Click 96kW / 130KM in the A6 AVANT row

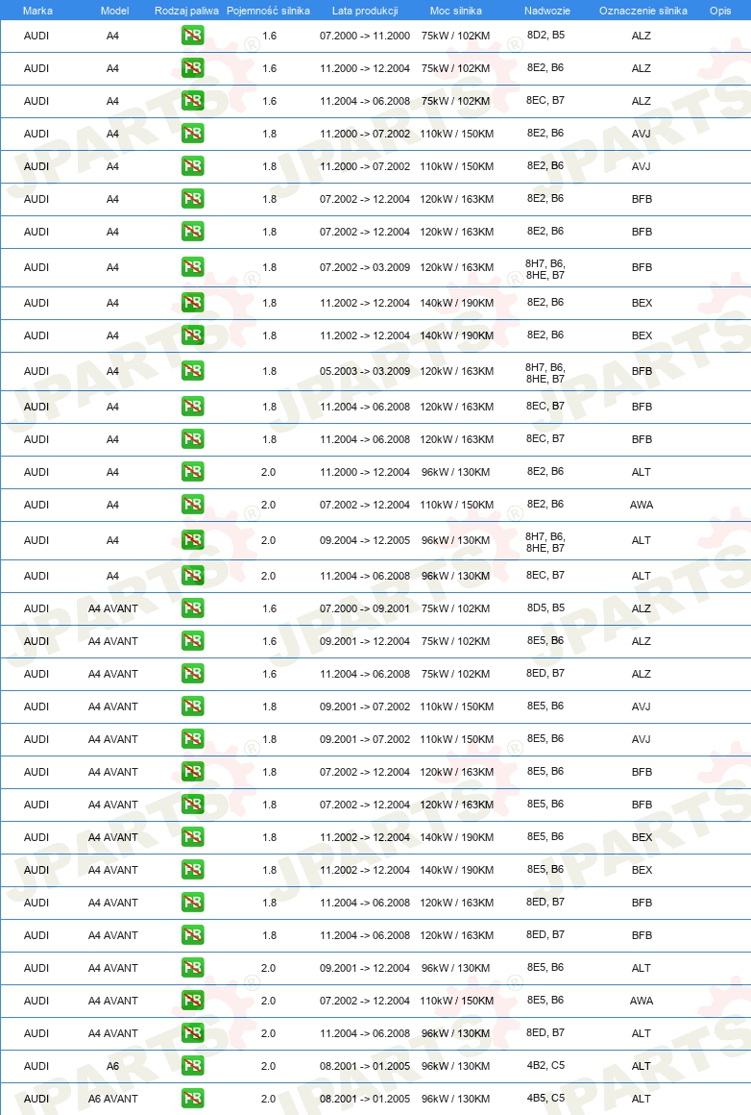[x=455, y=1099]
